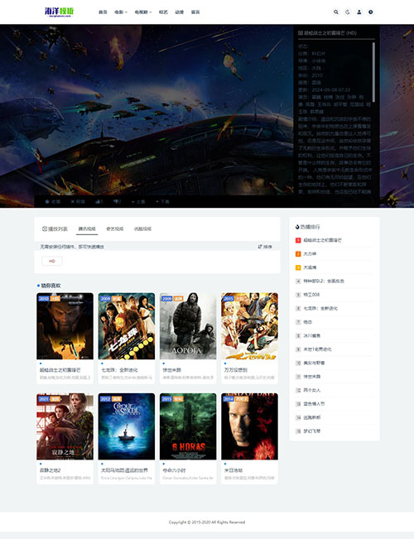Click the info panel scrollbar in player
414x539 pixels.
point(373,72)
